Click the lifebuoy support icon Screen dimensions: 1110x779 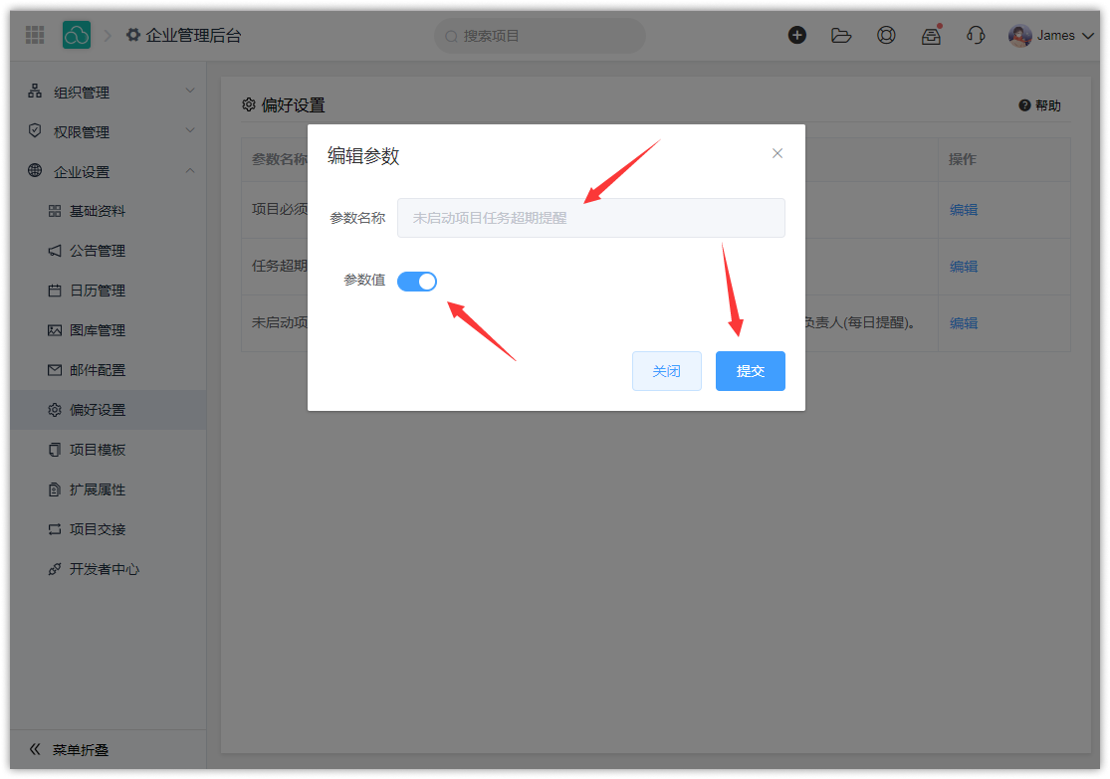886,35
